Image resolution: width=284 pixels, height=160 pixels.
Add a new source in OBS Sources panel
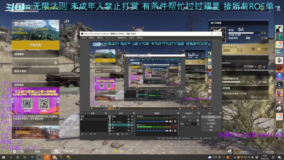(x=110, y=134)
